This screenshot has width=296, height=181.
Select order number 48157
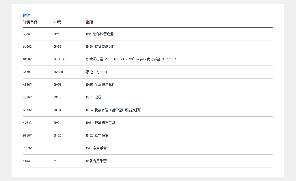point(27,97)
